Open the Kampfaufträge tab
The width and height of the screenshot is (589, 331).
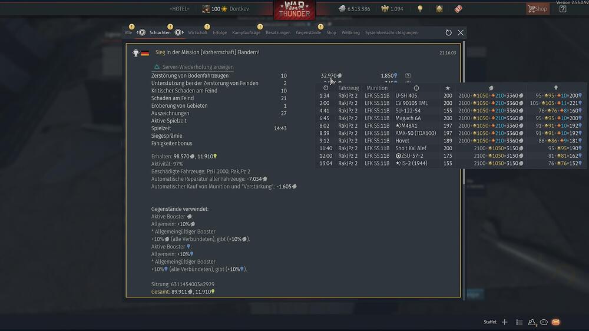[x=246, y=32]
